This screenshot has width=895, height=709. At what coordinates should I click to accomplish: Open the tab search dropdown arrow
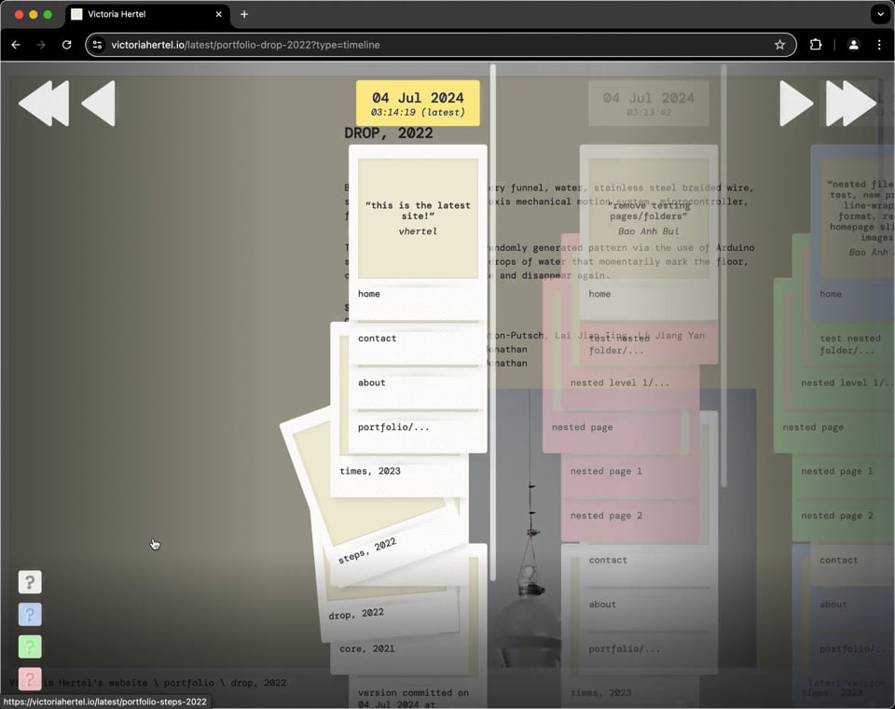pyautogui.click(x=880, y=14)
